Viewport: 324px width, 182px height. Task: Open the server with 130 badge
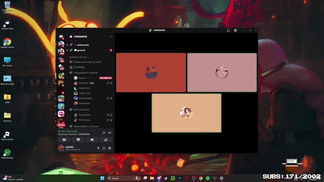pos(61,67)
